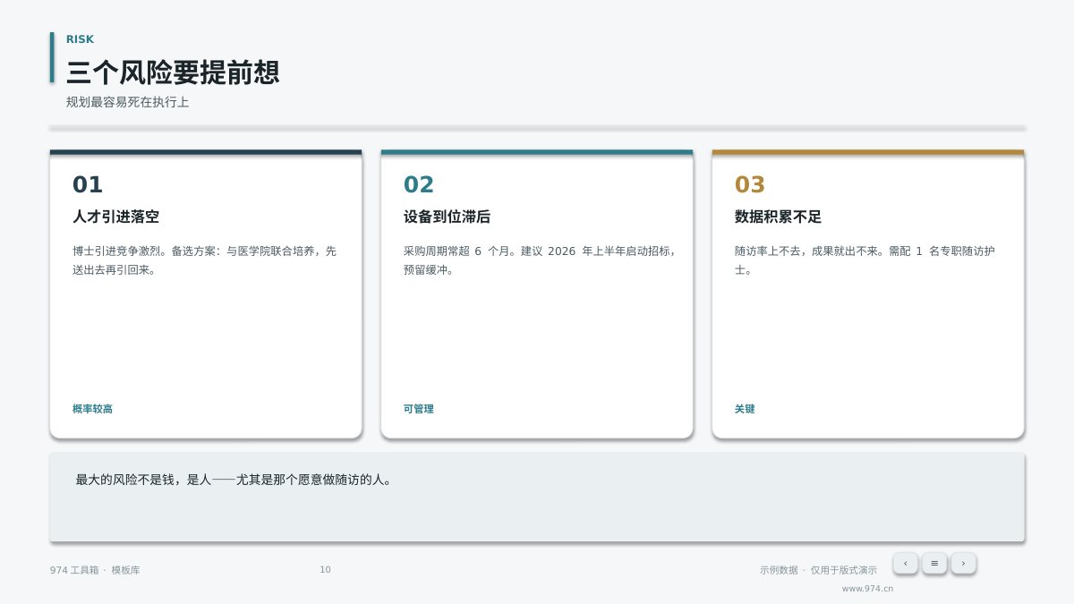Click the 博士引进竞争激烈 description text
Viewport: 1074px width, 604px height.
point(205,259)
